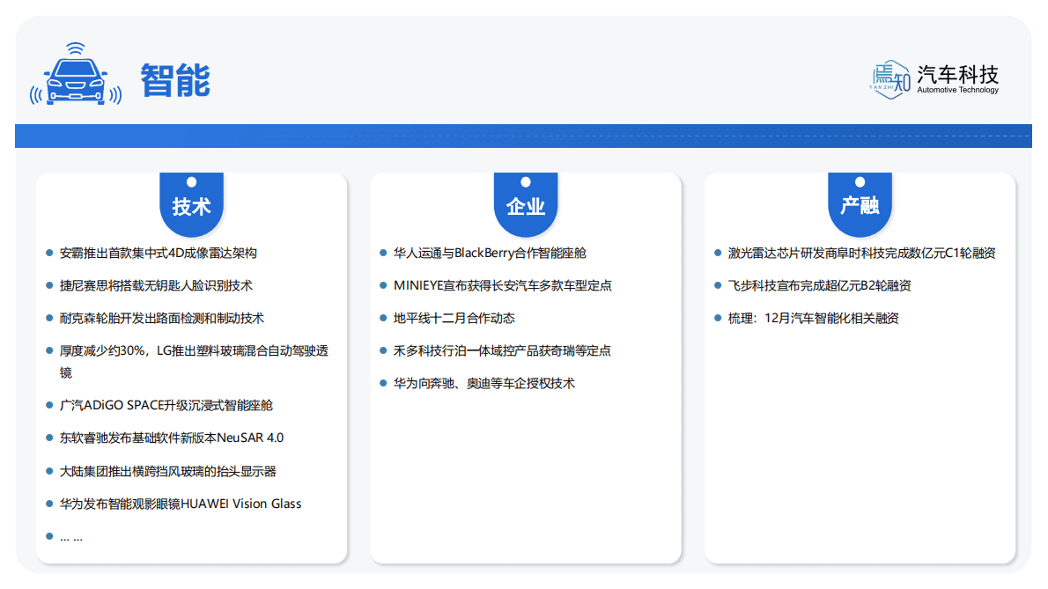Open 华人运通与BlackBerry合作智能座舱 link

coord(490,254)
